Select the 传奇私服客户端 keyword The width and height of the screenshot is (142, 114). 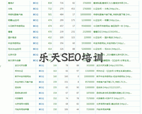15,15
